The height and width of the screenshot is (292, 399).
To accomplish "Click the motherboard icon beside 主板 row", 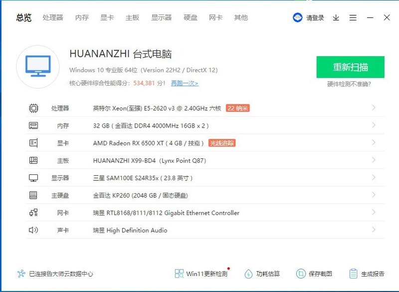I will 33,160.
